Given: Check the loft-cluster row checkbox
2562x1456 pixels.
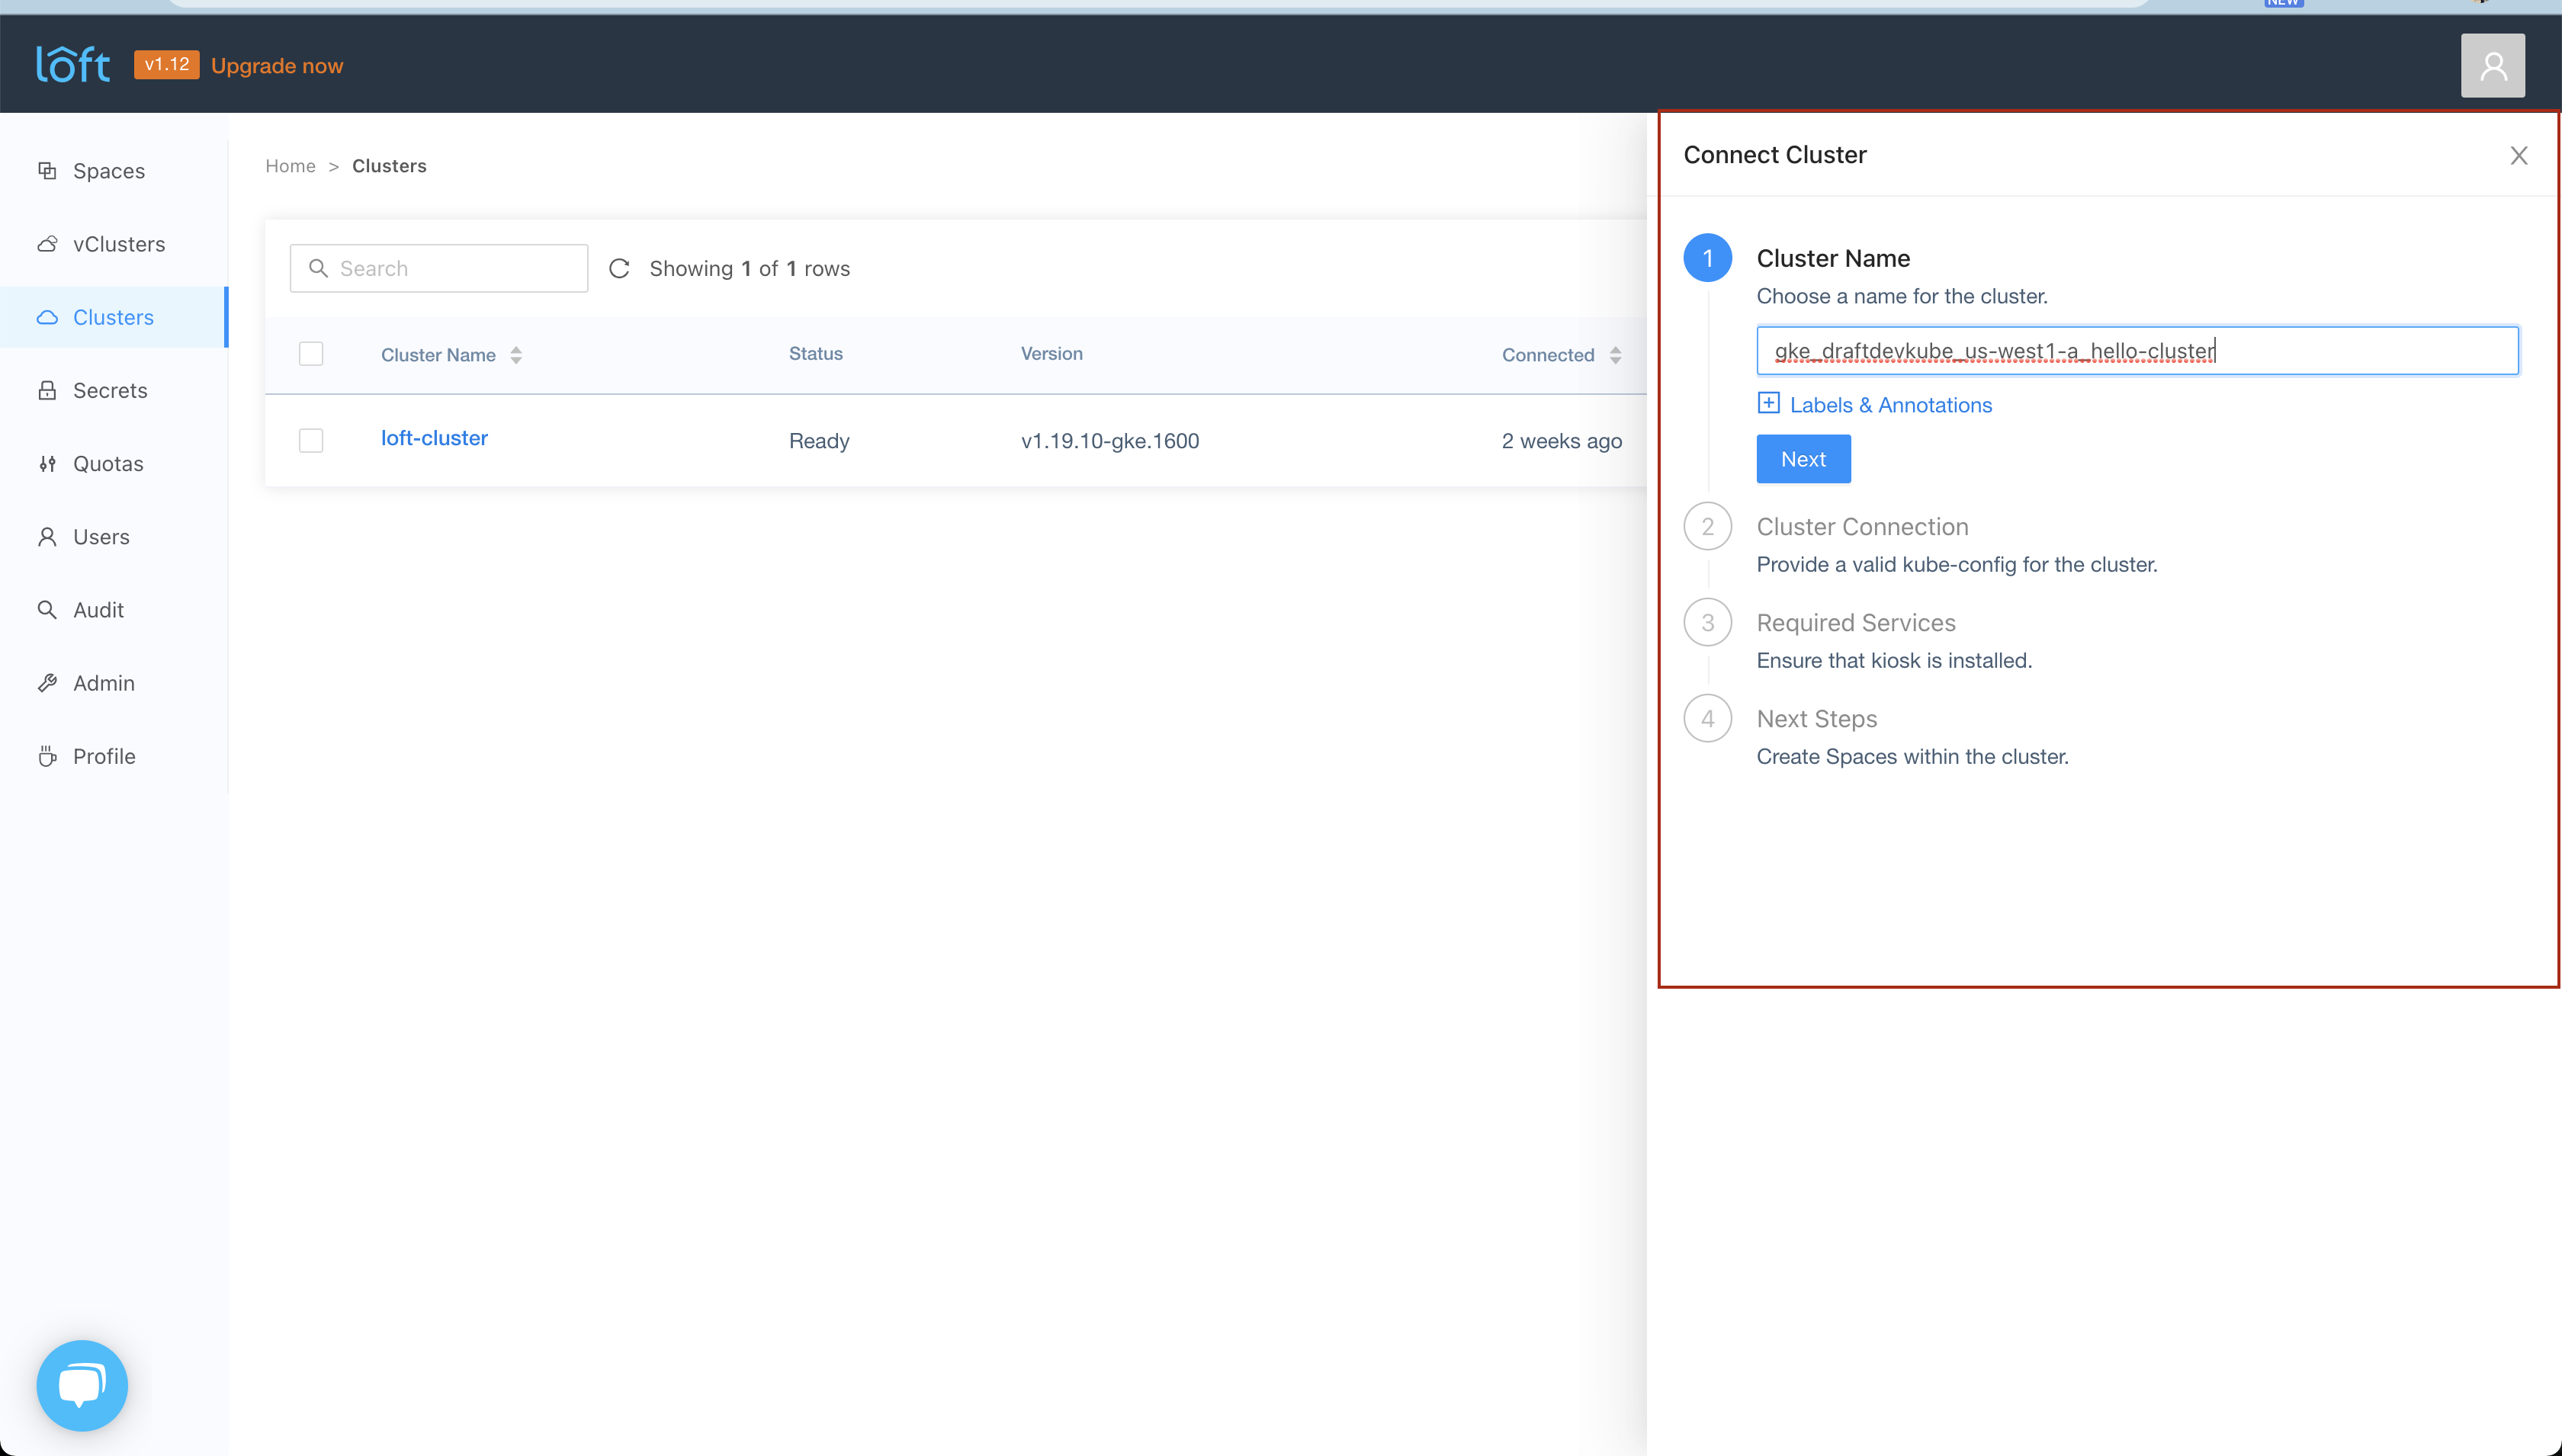Looking at the screenshot, I should pos(311,441).
